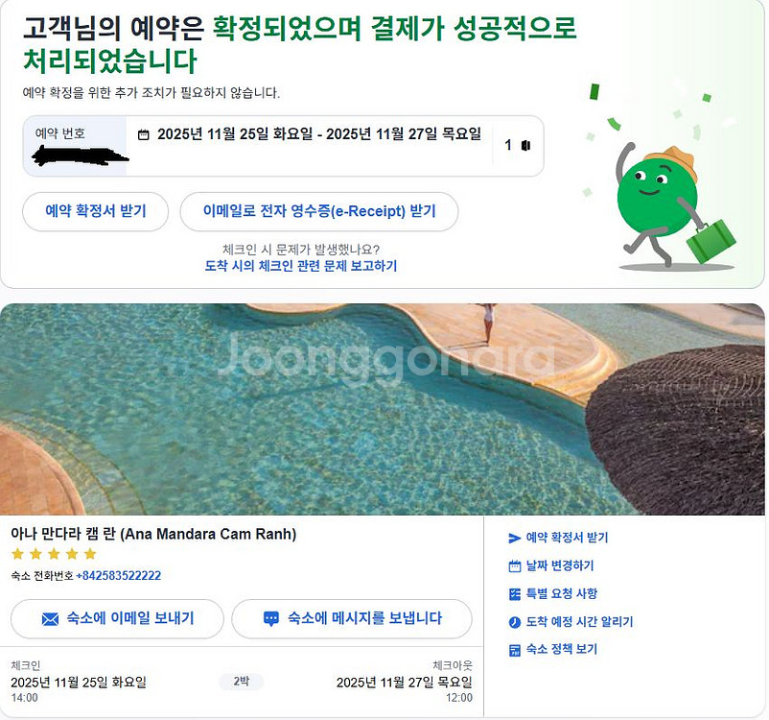Image resolution: width=769 pixels, height=720 pixels.
Task: Open 날짜 변경하기 link in sidebar
Action: point(560,565)
